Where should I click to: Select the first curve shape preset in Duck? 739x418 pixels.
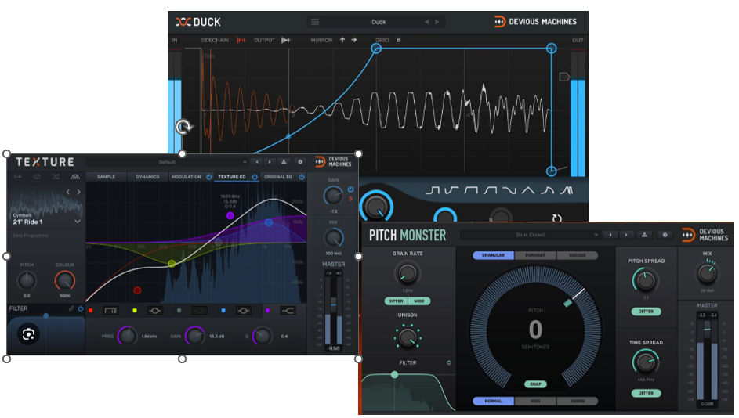click(x=433, y=190)
